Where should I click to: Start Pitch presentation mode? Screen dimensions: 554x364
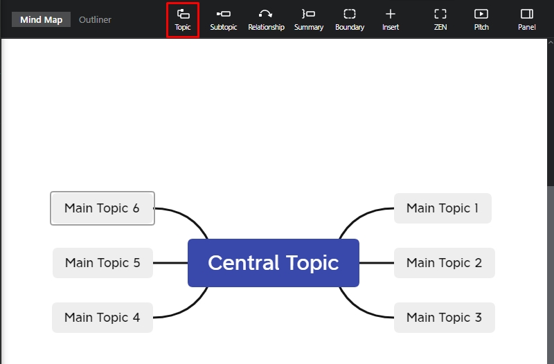481,20
